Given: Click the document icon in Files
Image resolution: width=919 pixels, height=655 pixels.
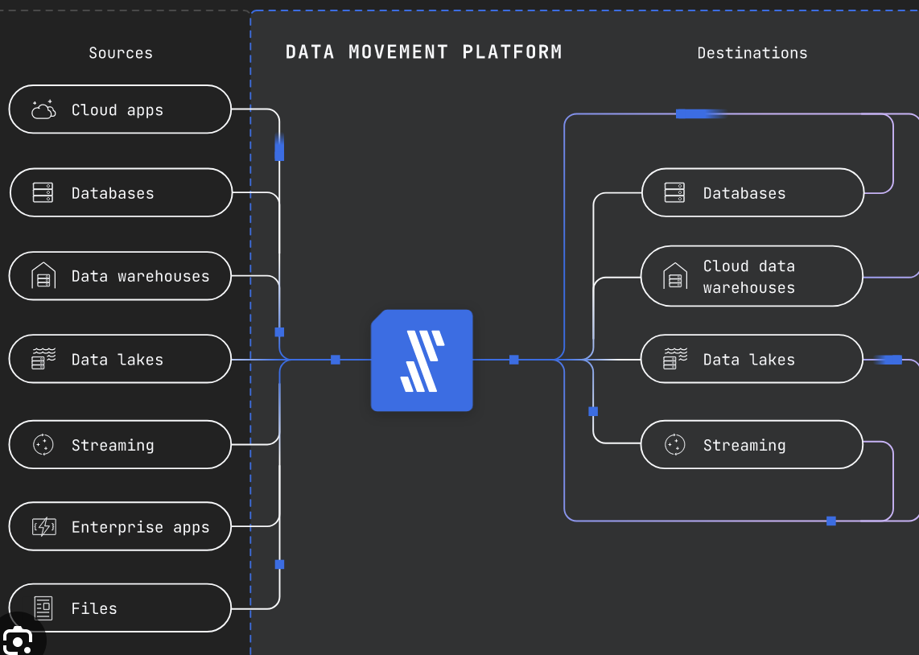Looking at the screenshot, I should click(43, 608).
